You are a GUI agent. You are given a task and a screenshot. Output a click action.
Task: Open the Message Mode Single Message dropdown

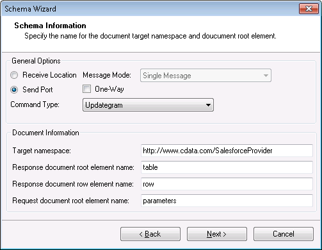click(205, 76)
